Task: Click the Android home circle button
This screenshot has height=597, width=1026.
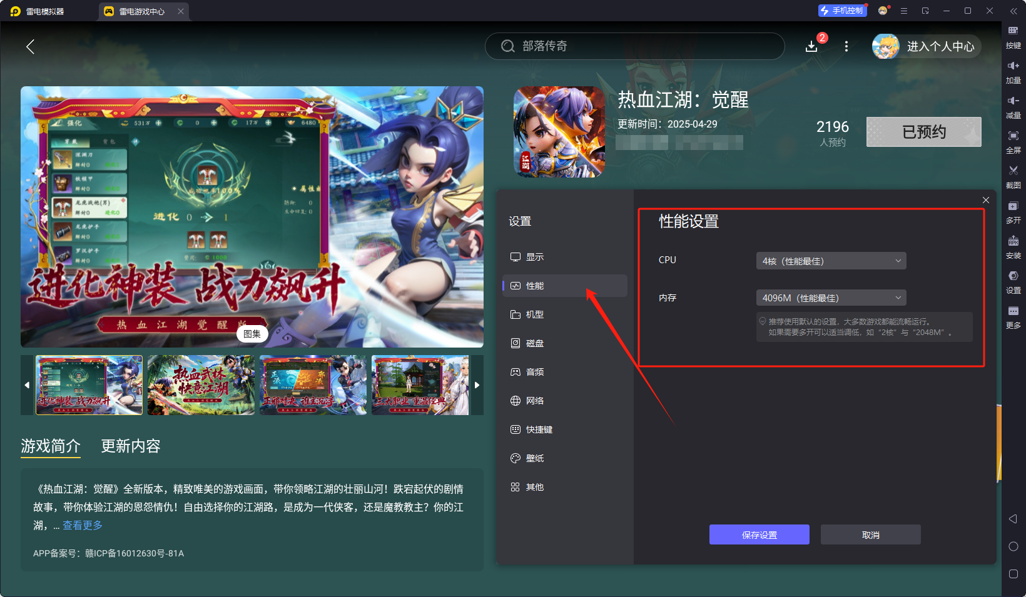Action: [x=1013, y=546]
